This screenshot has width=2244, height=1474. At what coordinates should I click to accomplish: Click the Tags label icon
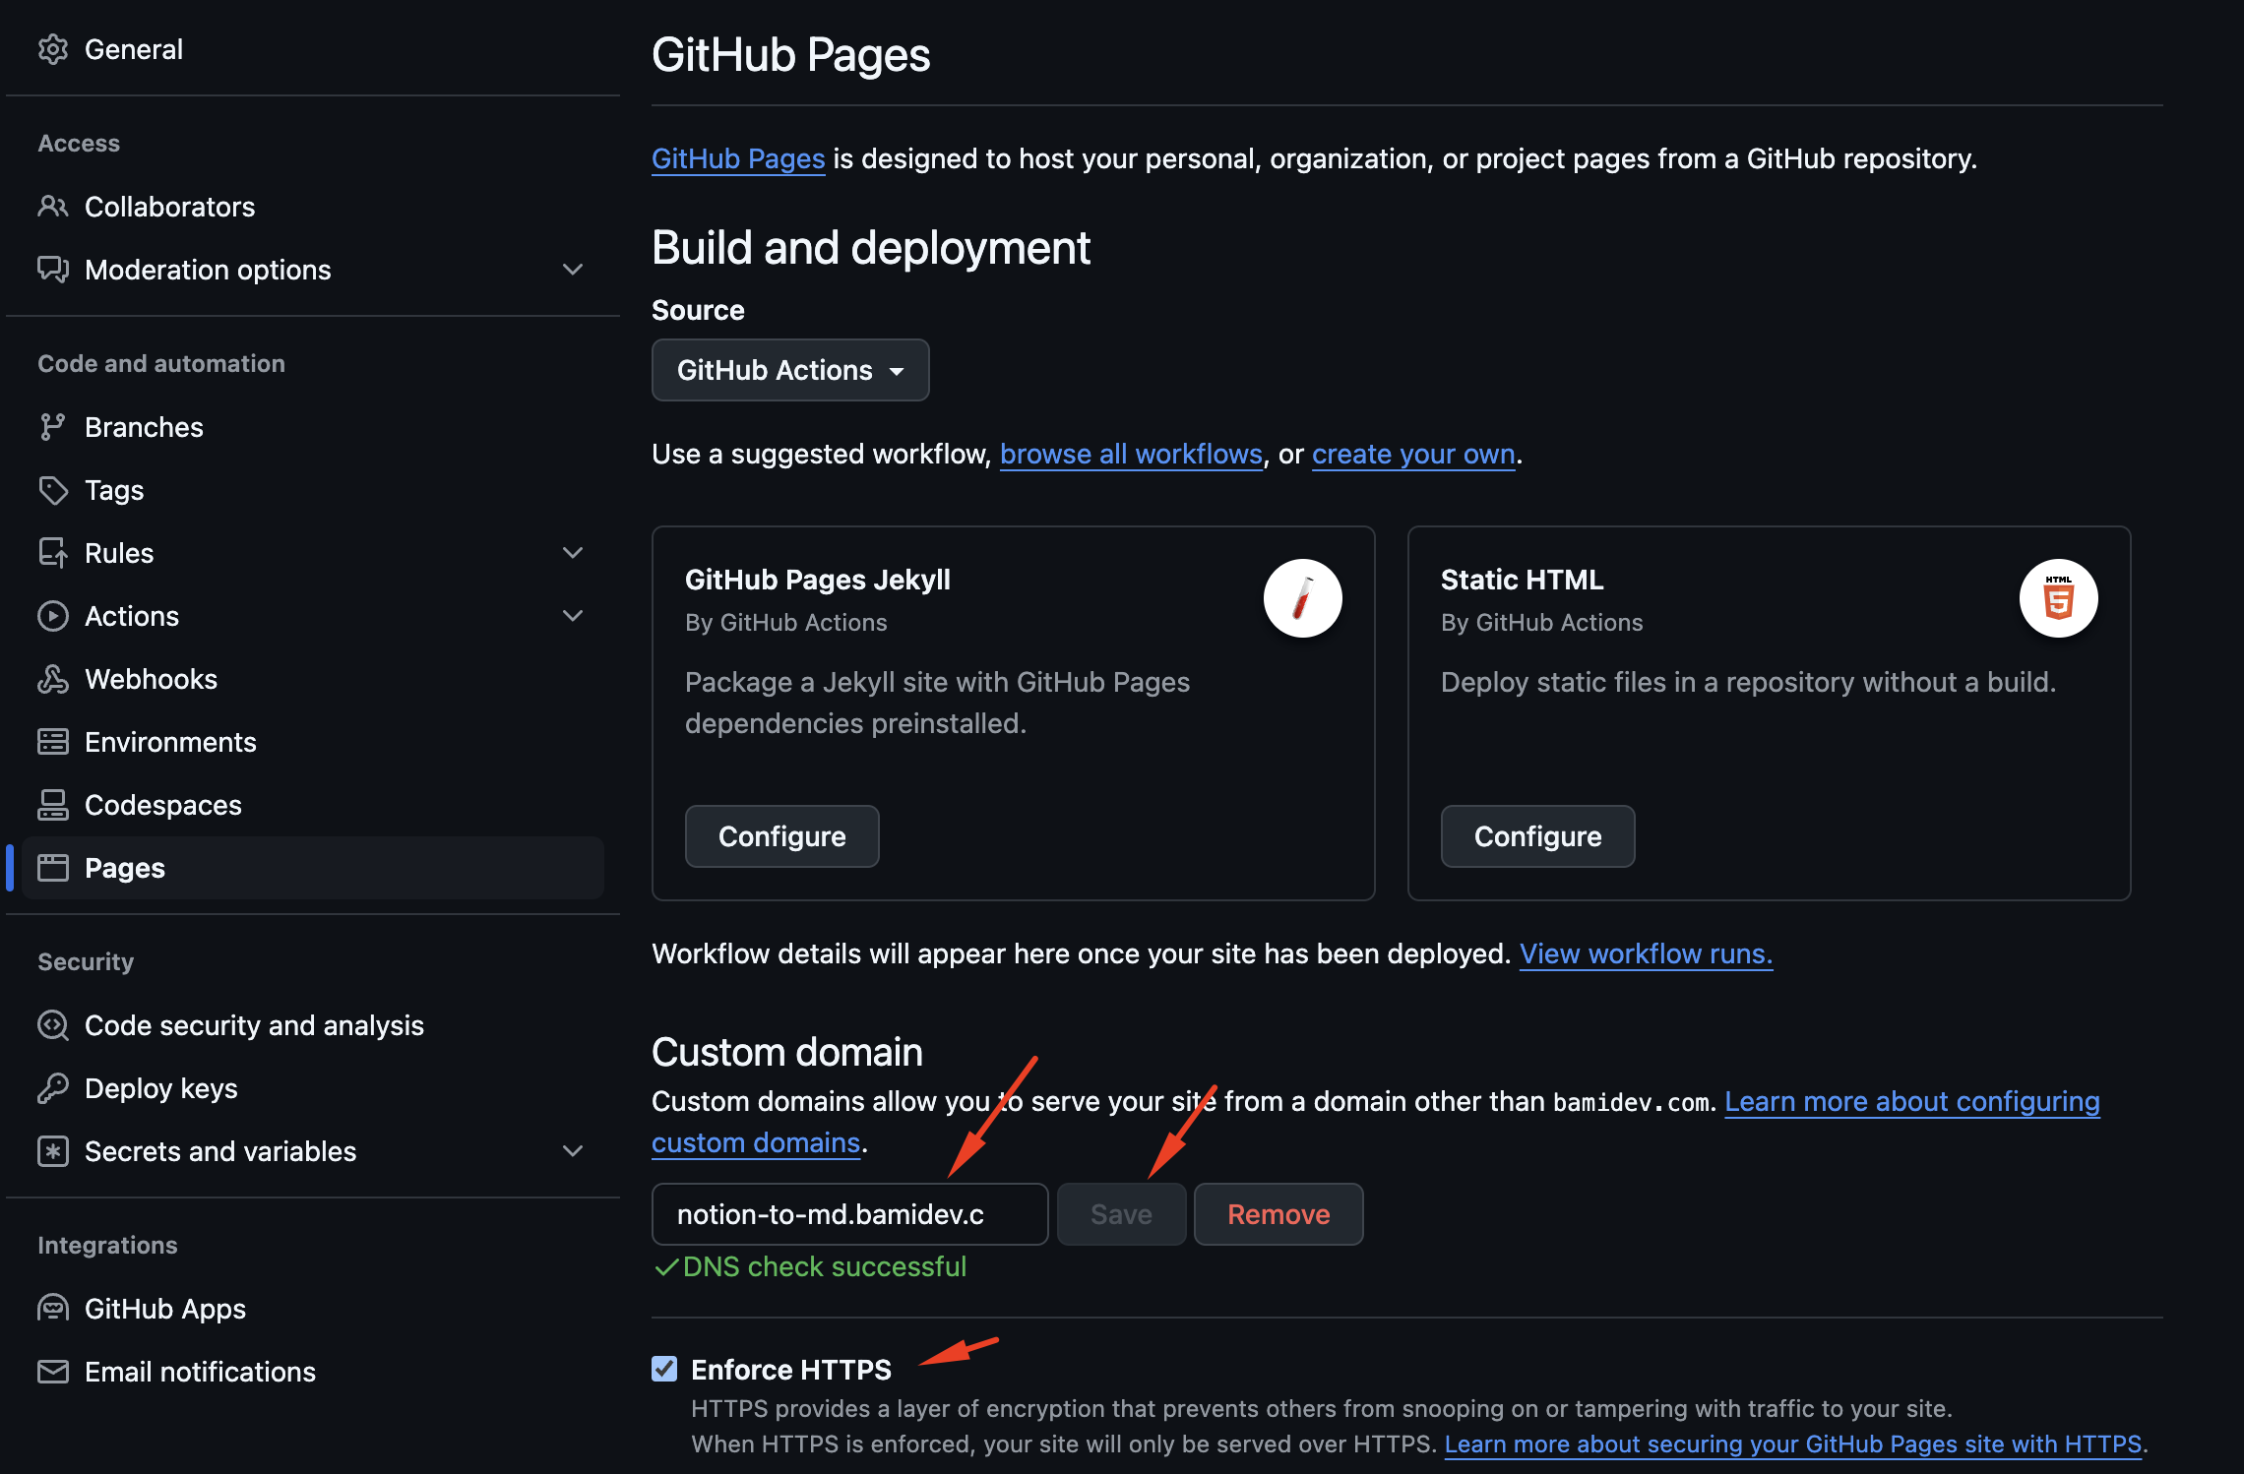pyautogui.click(x=53, y=490)
